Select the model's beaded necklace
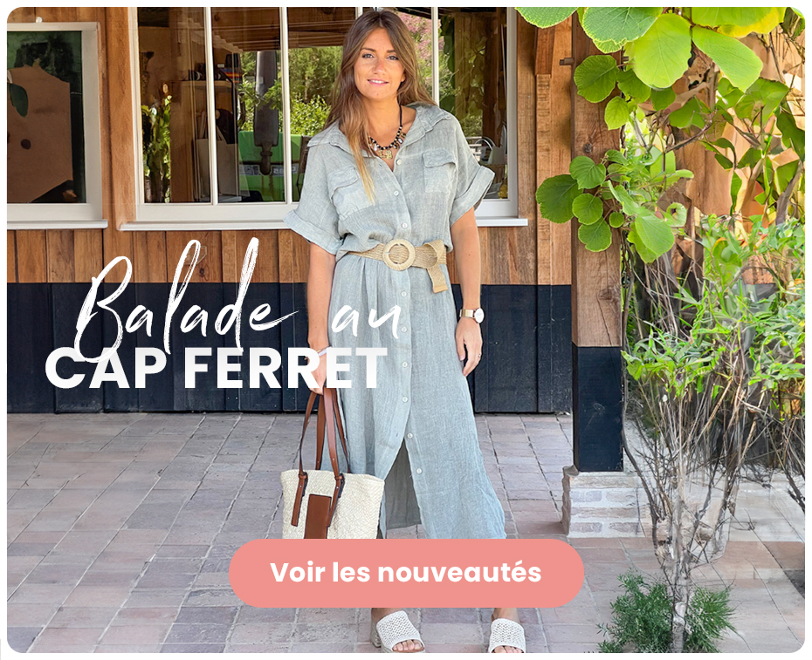 click(386, 139)
